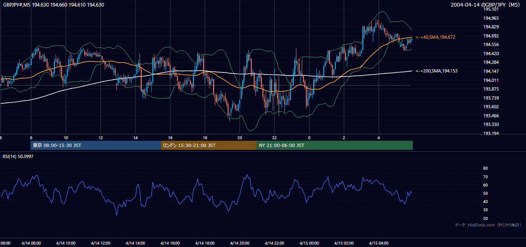
Task: Click price level 194.692 on the axis
Action: [x=491, y=36]
